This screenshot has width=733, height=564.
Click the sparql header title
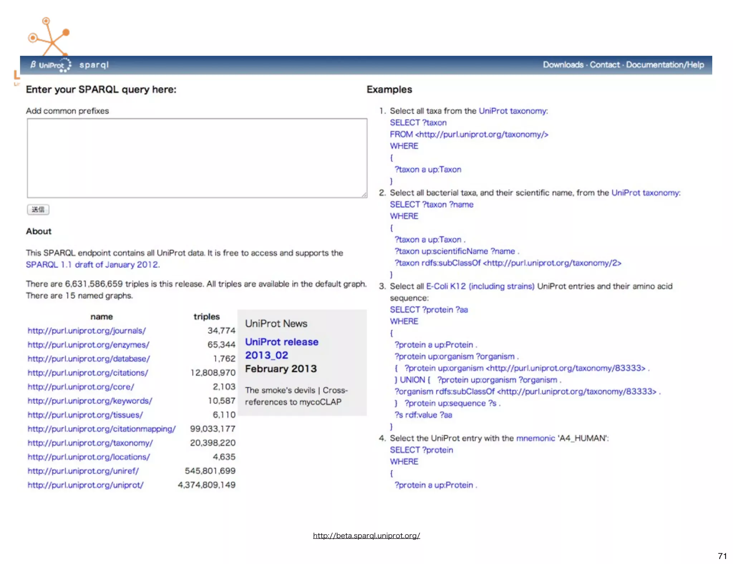point(94,65)
